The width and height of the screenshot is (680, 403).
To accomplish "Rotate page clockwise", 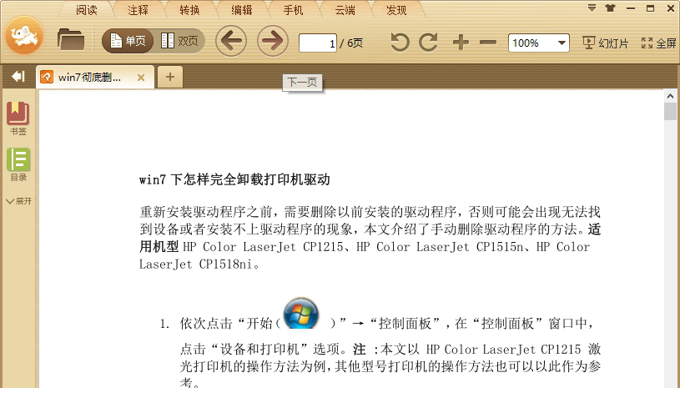I will [x=429, y=43].
